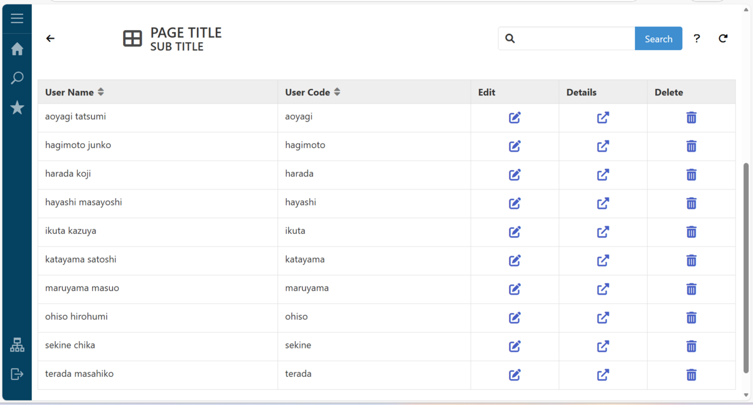Open favorites star in sidebar
The height and width of the screenshot is (405, 753).
[x=17, y=108]
